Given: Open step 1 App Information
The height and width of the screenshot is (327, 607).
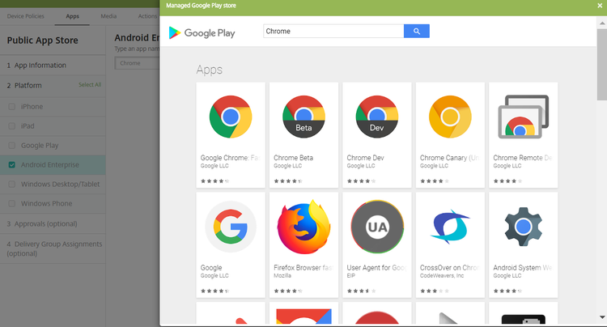Looking at the screenshot, I should 53,66.
